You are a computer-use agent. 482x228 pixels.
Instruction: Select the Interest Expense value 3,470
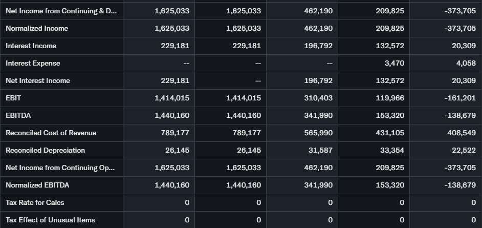click(395, 63)
